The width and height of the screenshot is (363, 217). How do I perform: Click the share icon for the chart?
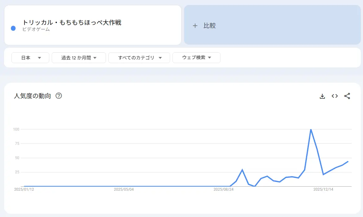347,96
